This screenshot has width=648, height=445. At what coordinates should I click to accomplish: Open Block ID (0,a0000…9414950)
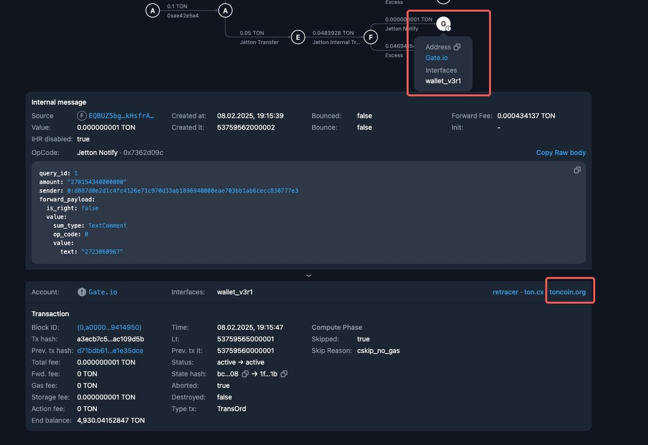click(x=109, y=328)
